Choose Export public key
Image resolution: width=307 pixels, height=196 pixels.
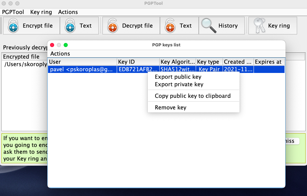(178, 77)
